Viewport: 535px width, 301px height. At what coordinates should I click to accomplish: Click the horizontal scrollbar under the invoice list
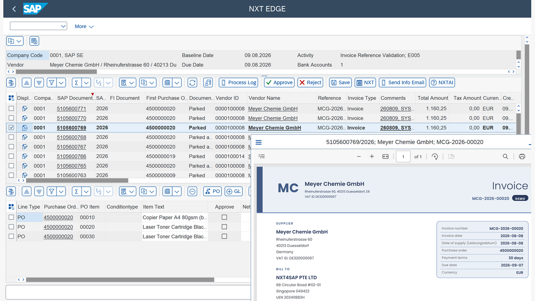tap(77, 181)
